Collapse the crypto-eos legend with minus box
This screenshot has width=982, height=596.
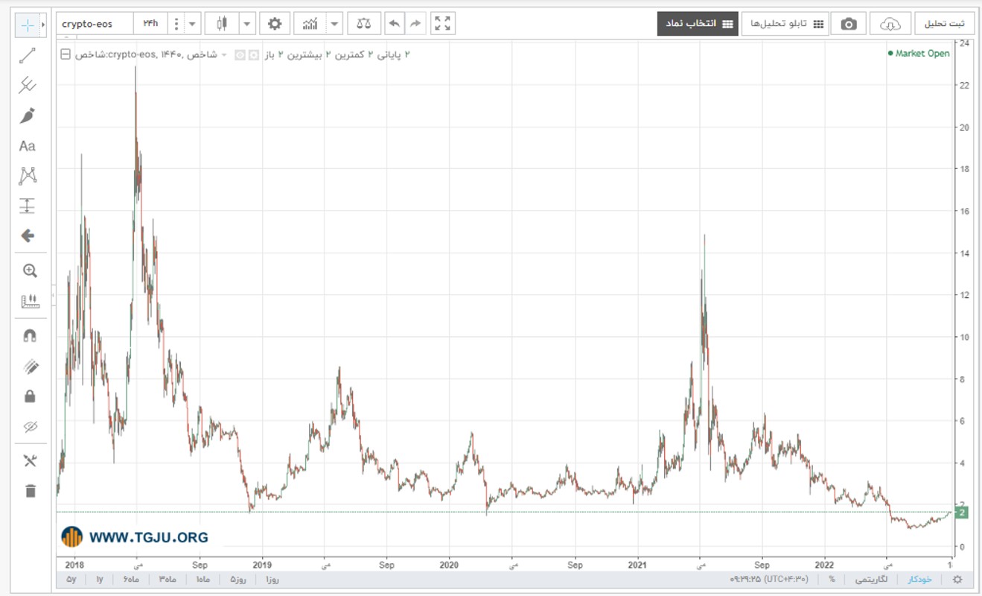[x=66, y=54]
